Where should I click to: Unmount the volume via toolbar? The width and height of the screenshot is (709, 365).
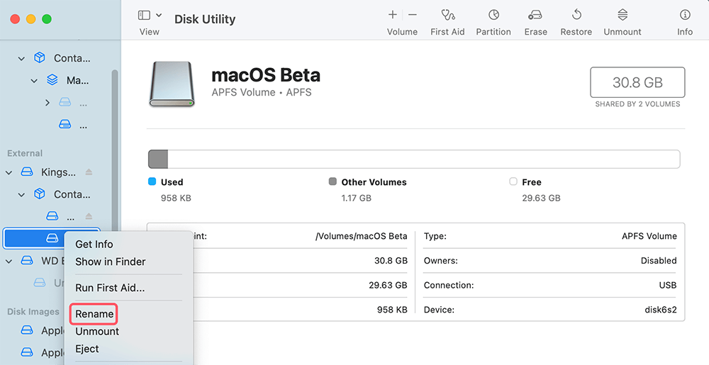coord(623,15)
